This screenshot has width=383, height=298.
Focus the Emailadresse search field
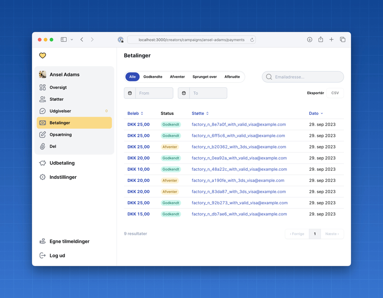click(303, 77)
